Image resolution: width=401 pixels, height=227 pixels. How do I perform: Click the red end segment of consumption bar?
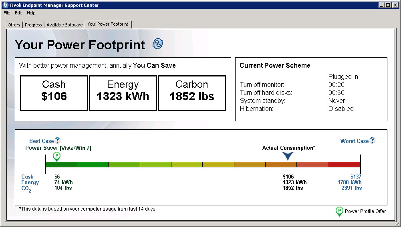pyautogui.click(x=344, y=165)
